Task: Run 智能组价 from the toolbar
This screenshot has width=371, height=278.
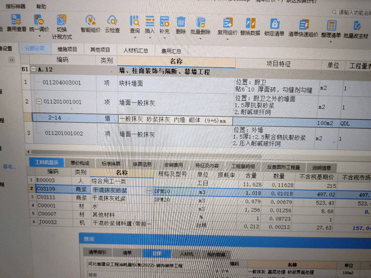Action: tap(90, 24)
